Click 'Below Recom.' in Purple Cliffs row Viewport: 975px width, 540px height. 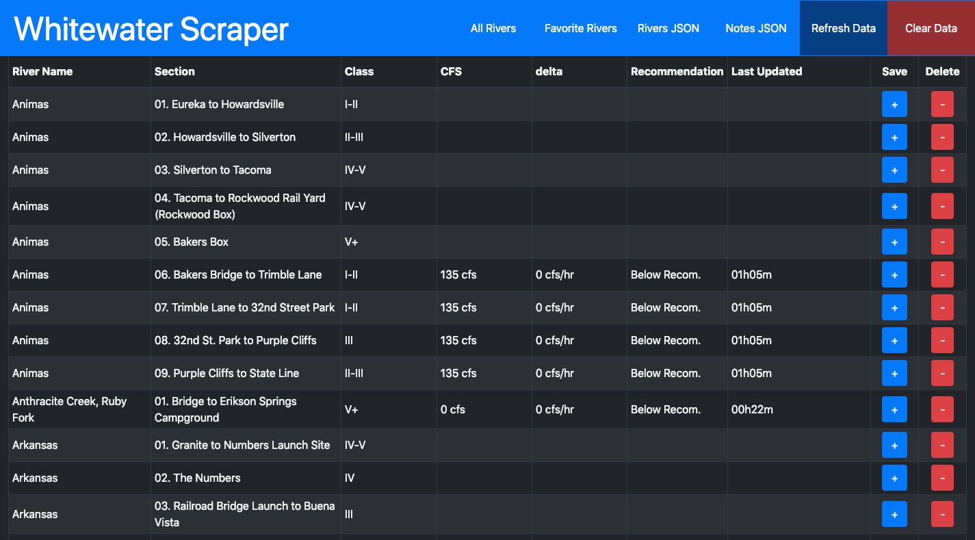pos(666,373)
